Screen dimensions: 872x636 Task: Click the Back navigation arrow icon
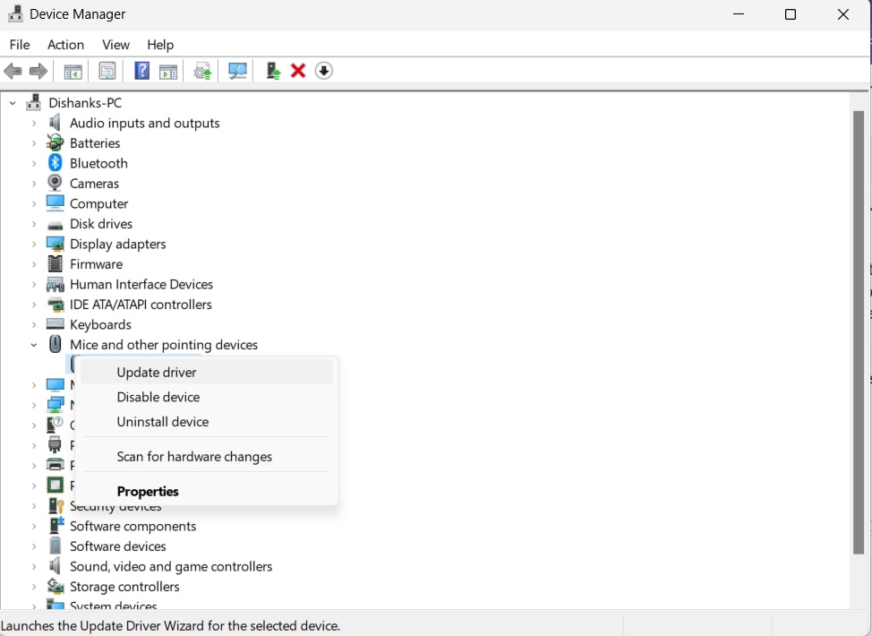pos(13,71)
